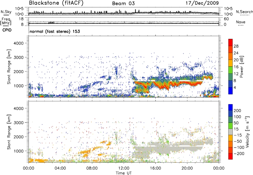This screenshot has width=253, height=175.
Task: Click the '200' value on Velocity colorbar
Action: click(x=237, y=111)
